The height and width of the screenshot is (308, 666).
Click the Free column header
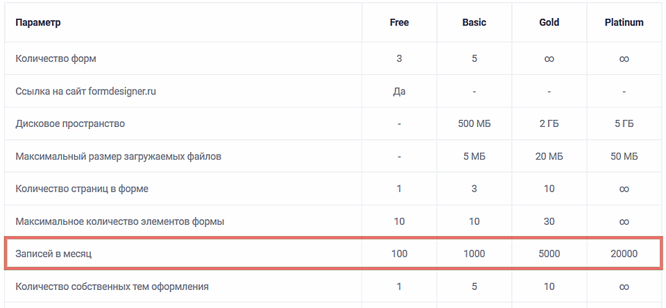[x=399, y=22]
